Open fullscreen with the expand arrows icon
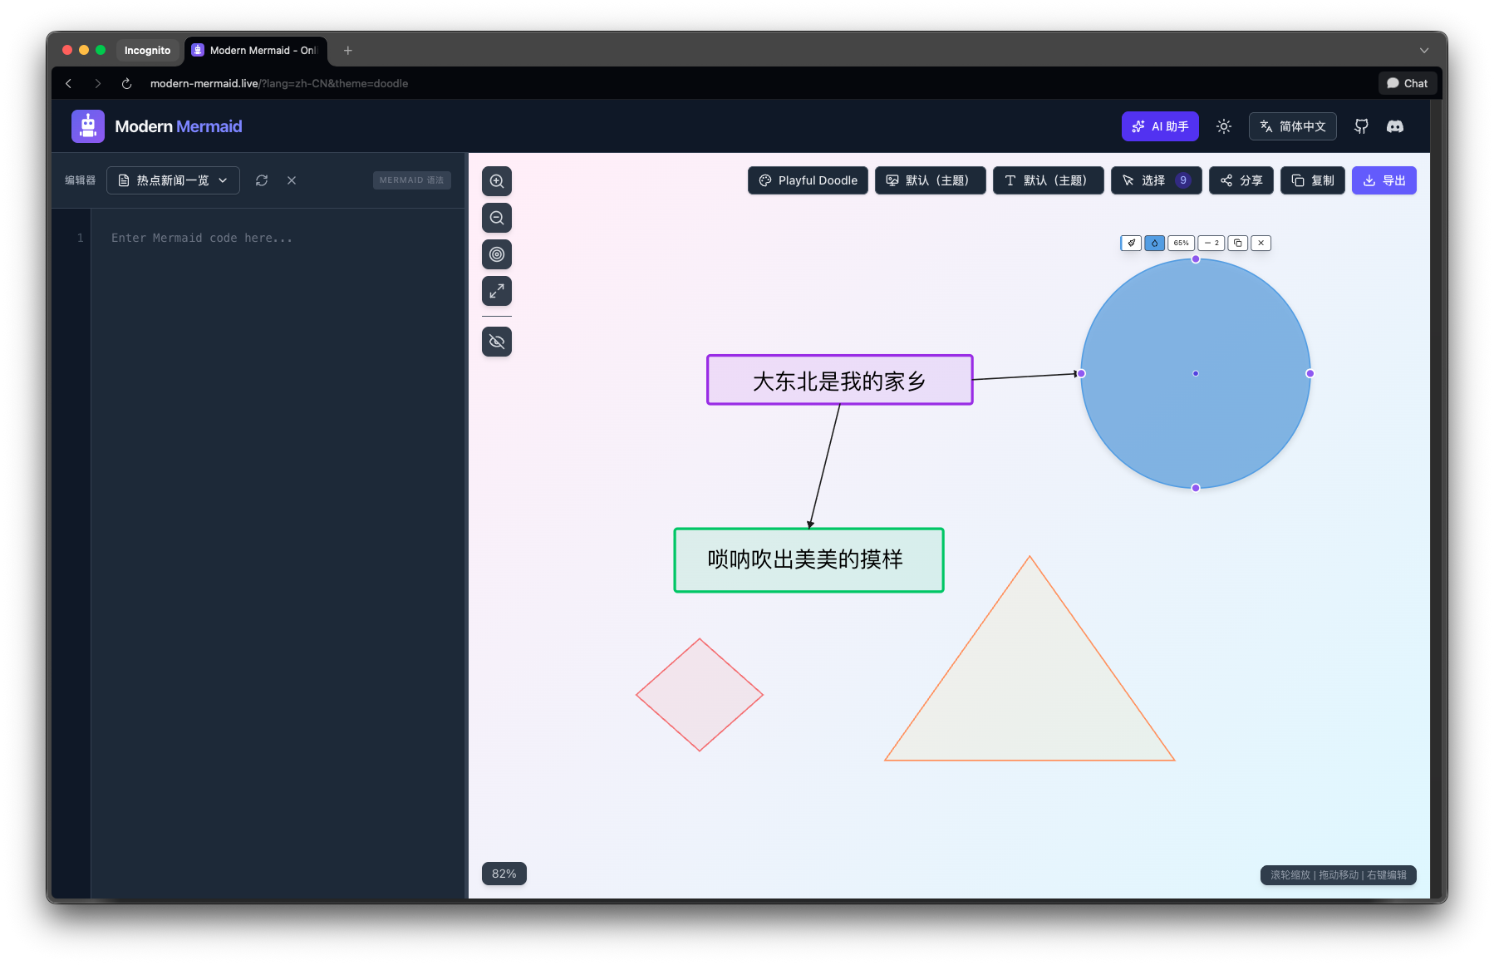Viewport: 1494px width, 965px height. point(497,291)
